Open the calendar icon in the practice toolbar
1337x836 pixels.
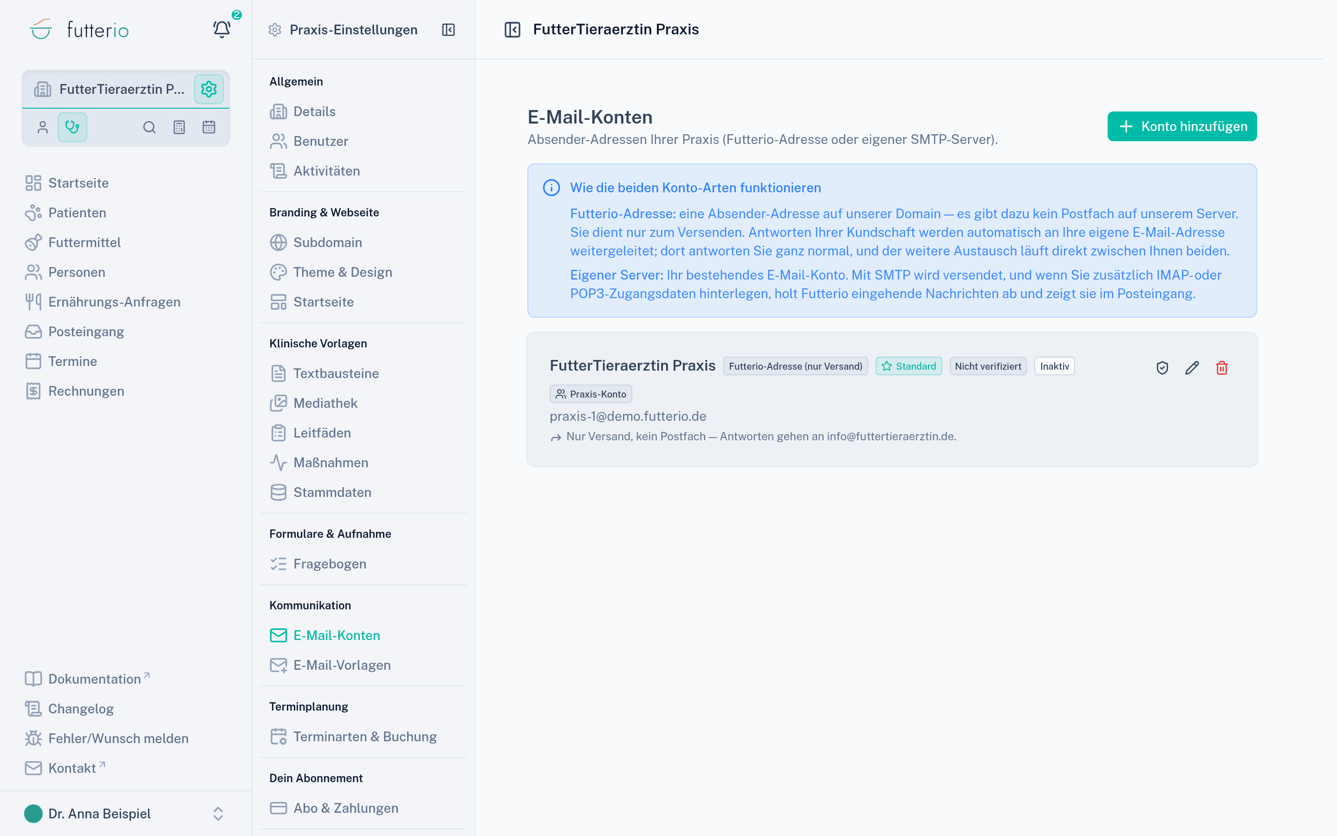tap(209, 127)
